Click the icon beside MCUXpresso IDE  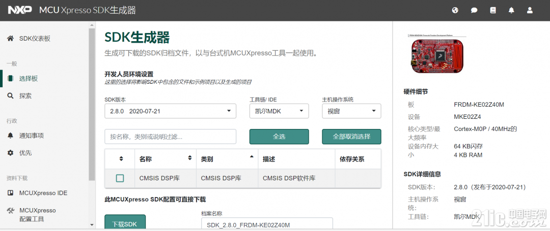click(11, 193)
